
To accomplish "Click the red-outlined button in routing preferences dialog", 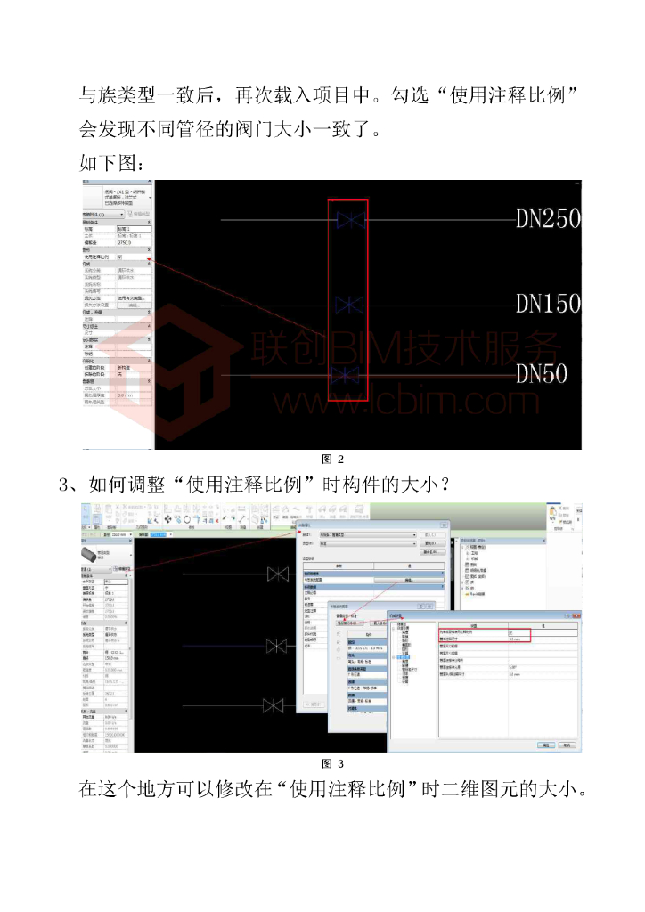I will coord(350,623).
